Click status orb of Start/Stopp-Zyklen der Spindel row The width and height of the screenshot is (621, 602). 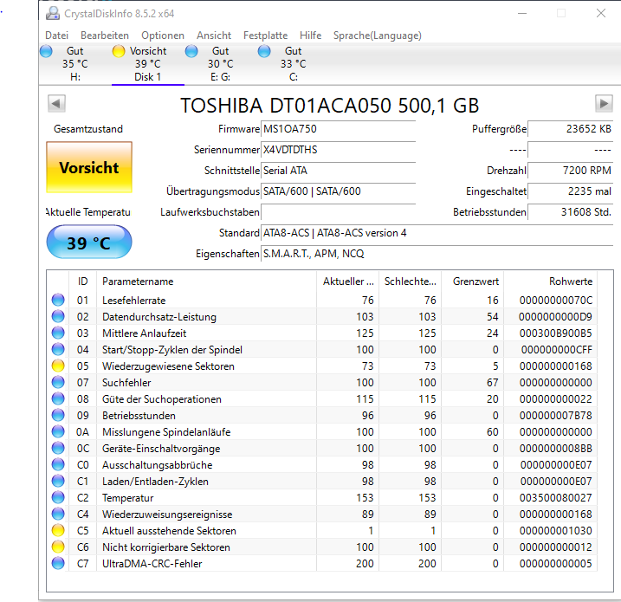click(x=58, y=349)
